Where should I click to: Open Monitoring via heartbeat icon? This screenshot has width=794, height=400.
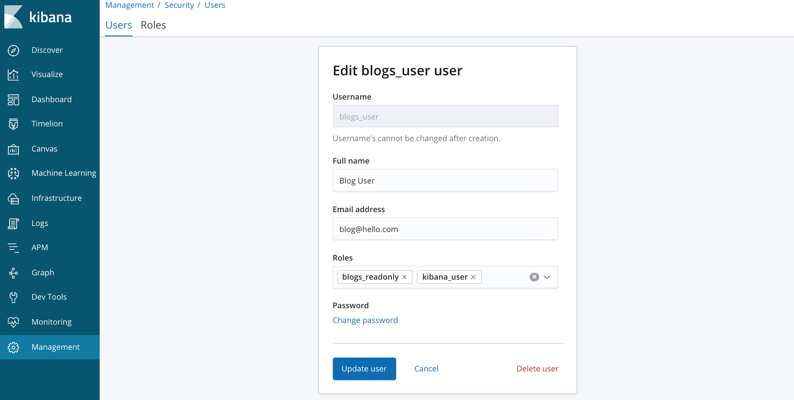[x=13, y=323]
